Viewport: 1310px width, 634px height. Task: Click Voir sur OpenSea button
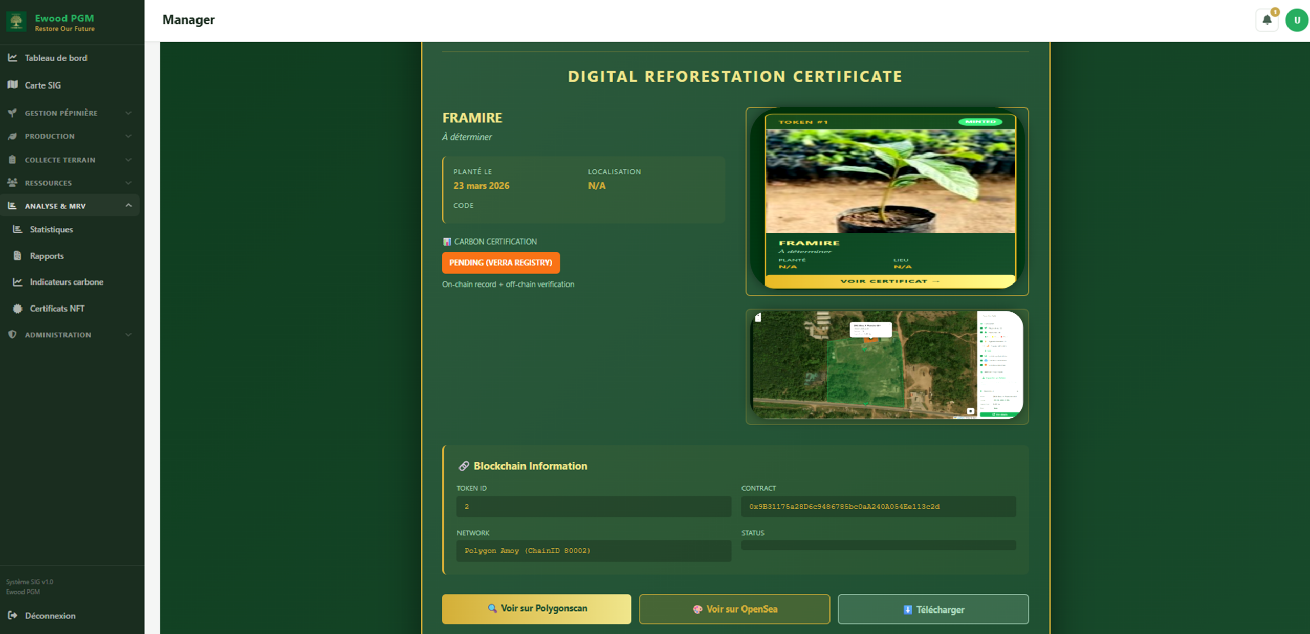[734, 609]
